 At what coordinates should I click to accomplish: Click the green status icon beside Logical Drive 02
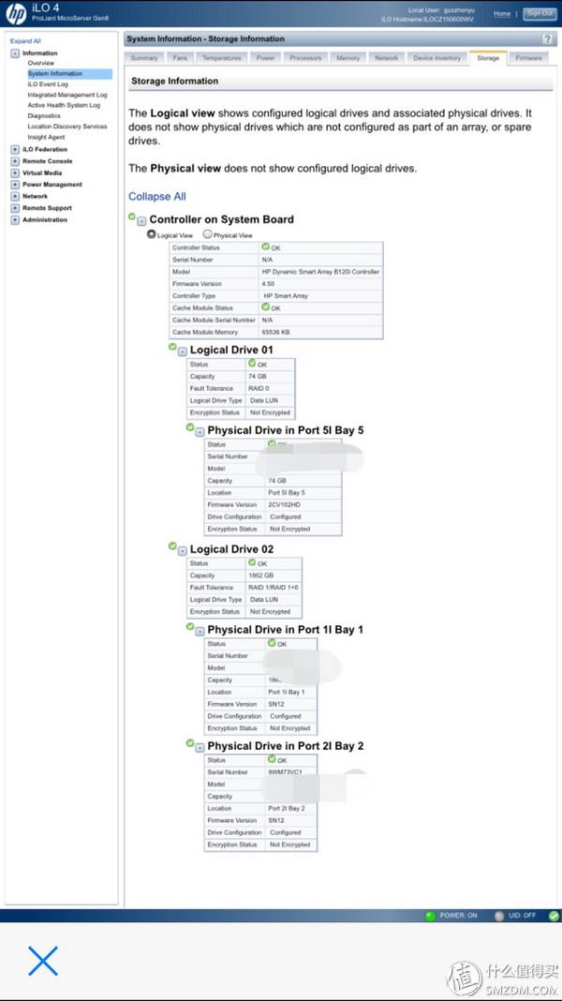pos(172,545)
